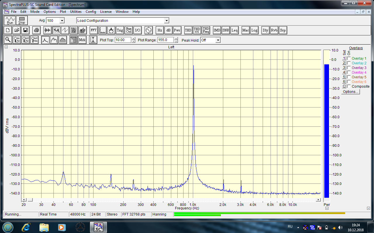The width and height of the screenshot is (374, 233).
Task: Zoom in 2X with magnifier icon
Action: pos(17,40)
